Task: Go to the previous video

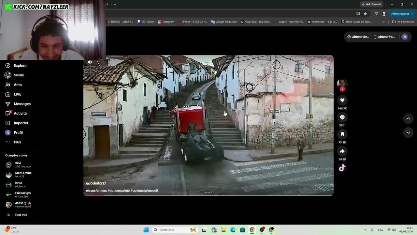Action: 408,118
